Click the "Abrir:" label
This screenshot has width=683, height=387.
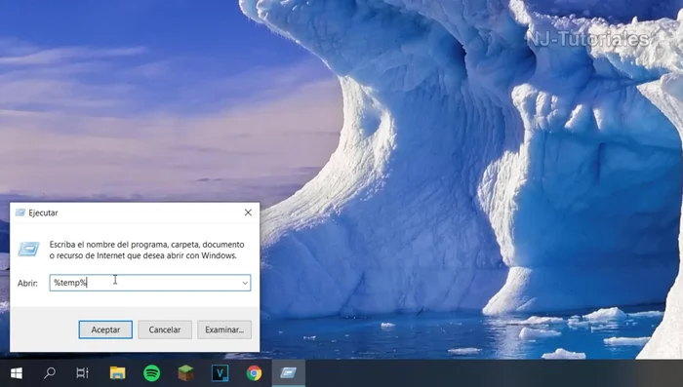(x=27, y=283)
